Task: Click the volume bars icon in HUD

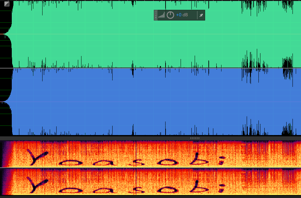Action: point(161,15)
